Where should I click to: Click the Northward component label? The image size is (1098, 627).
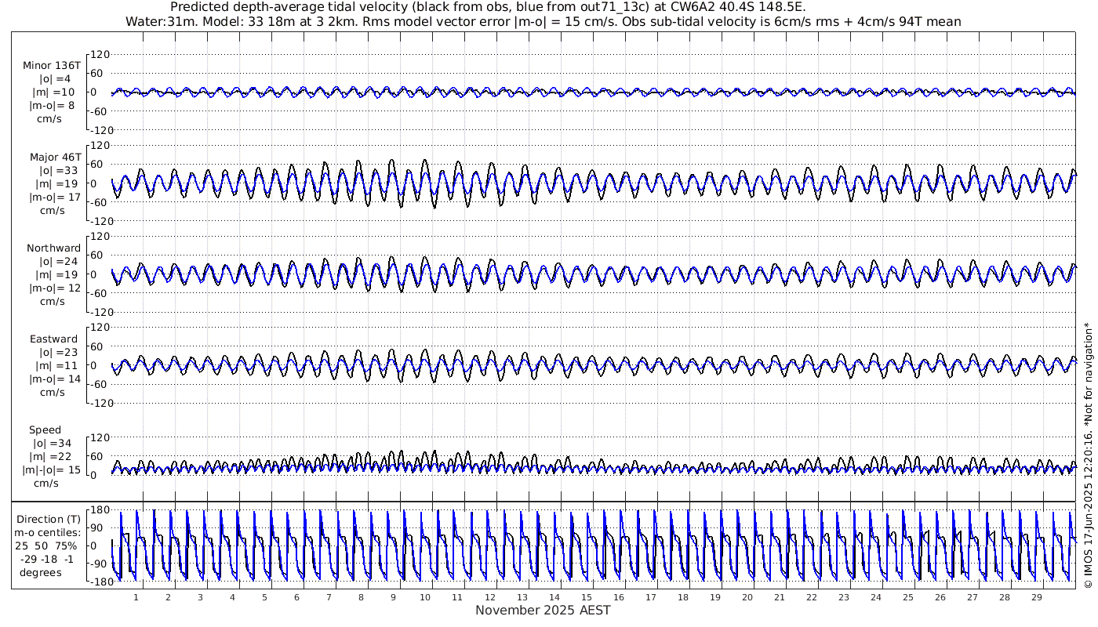[53, 248]
